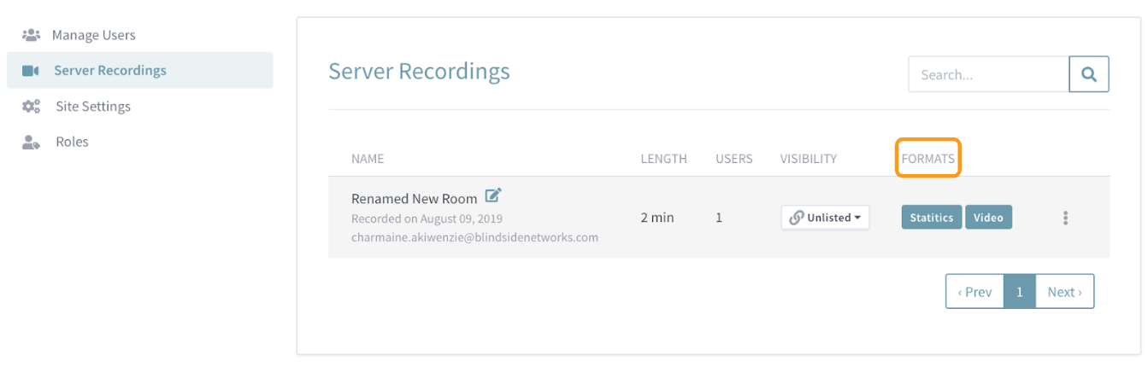Click the edit pencil icon beside Renamed New Room
Screen dimensions: 1148x367
click(x=493, y=196)
